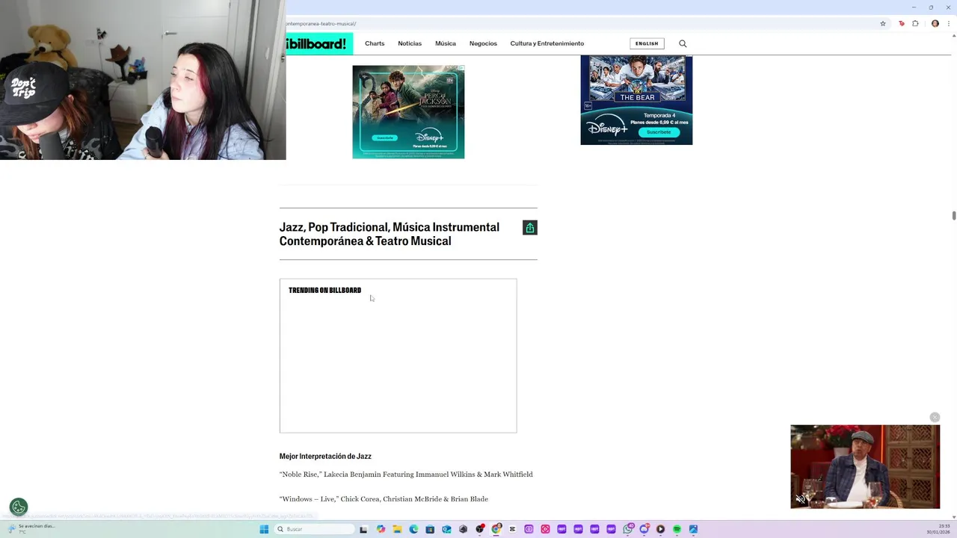Open CapCut from the taskbar
The image size is (957, 538).
(512, 529)
